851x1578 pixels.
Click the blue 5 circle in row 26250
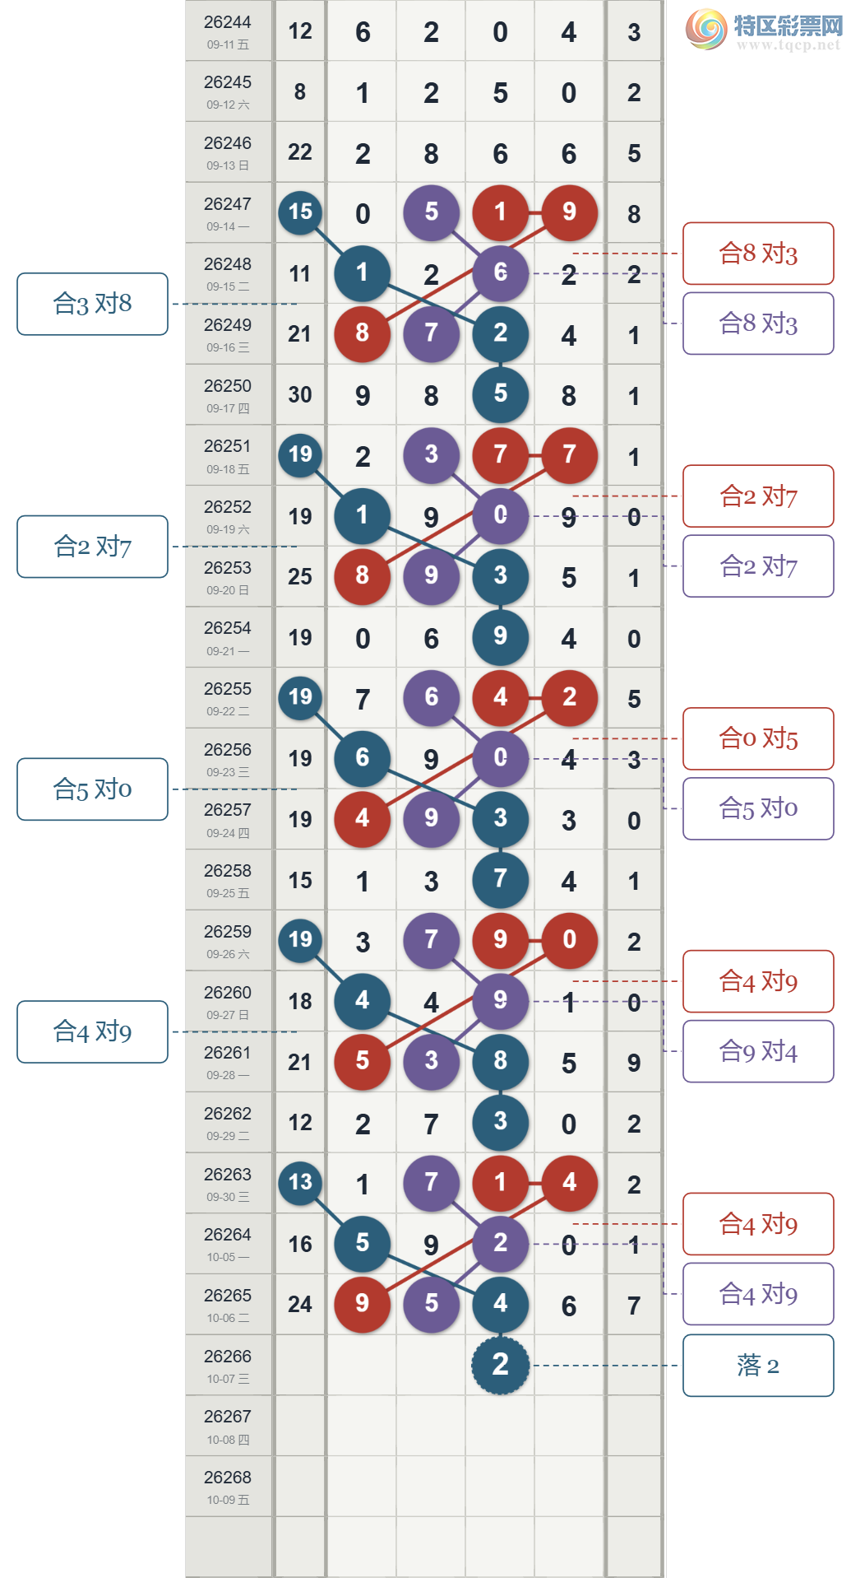[x=500, y=394]
